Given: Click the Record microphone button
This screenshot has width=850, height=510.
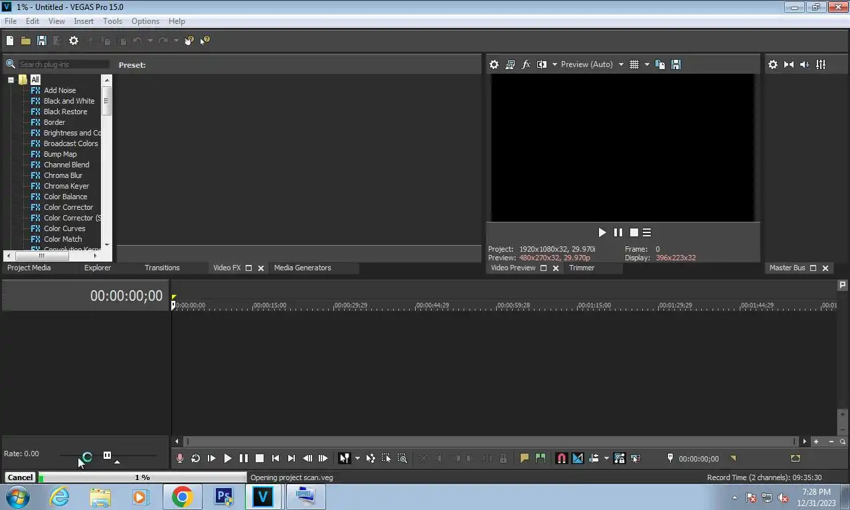Looking at the screenshot, I should (179, 458).
